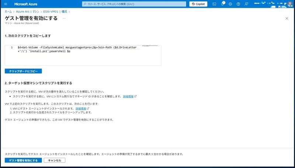Open the account profile avatar
The height and width of the screenshot is (168, 295).
click(x=290, y=4)
